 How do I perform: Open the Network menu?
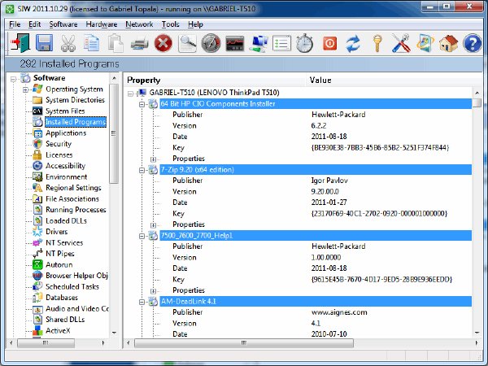139,24
